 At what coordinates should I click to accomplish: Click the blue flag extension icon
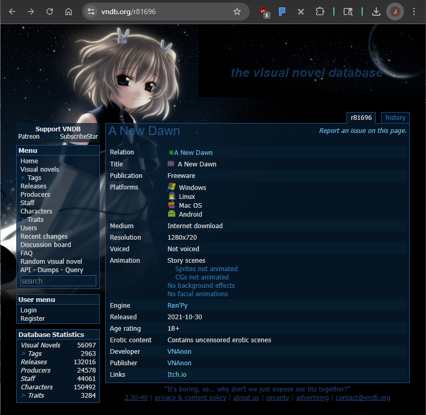click(282, 12)
